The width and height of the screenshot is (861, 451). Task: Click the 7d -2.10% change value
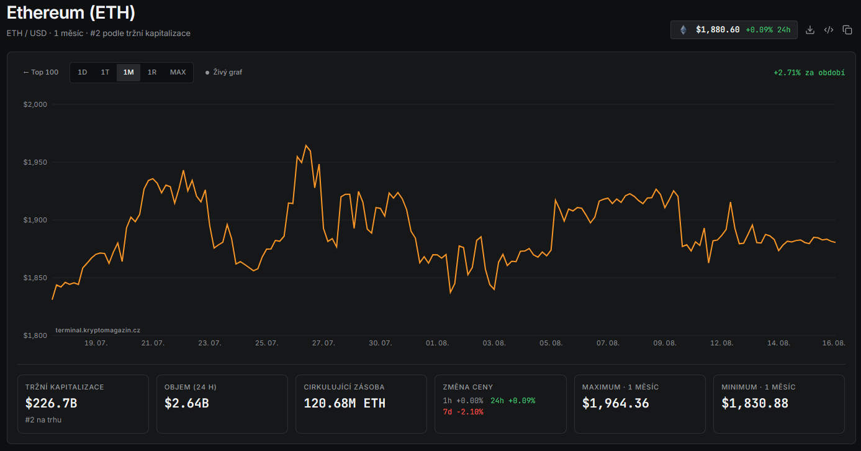pyautogui.click(x=463, y=412)
